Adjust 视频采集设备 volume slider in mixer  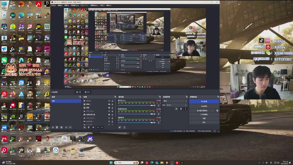coord(135,114)
